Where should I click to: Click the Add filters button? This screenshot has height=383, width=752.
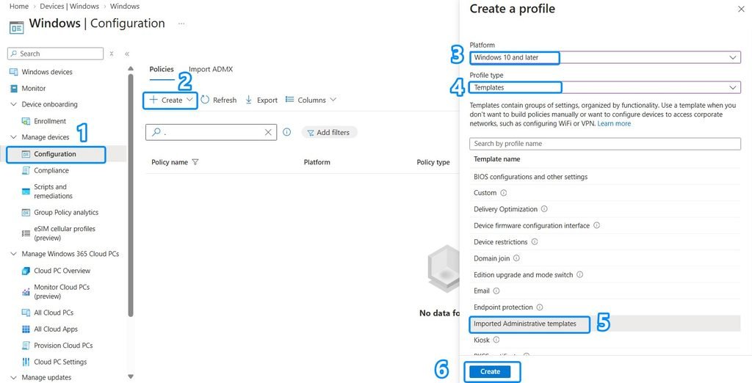pos(329,132)
